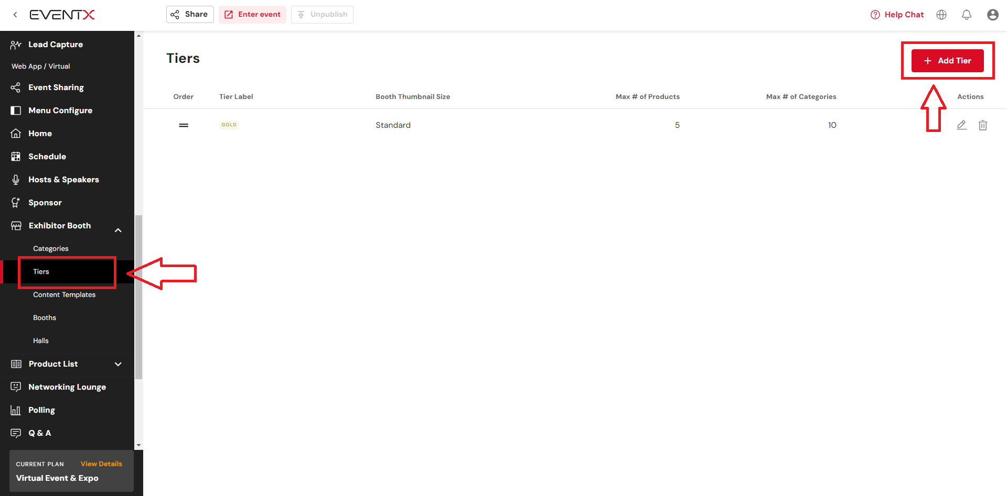This screenshot has width=1007, height=496.
Task: Click Virtual Event & Expo plan name
Action: [x=57, y=478]
